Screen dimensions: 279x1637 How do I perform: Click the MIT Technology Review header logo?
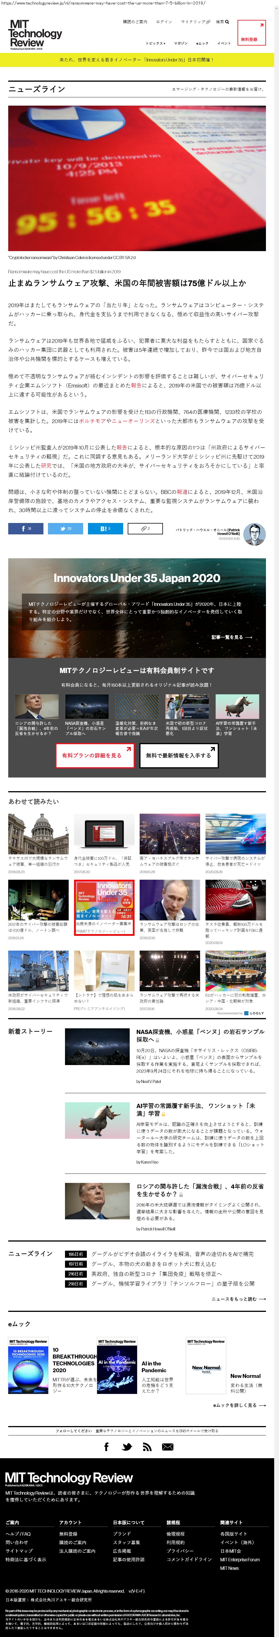pos(35,34)
